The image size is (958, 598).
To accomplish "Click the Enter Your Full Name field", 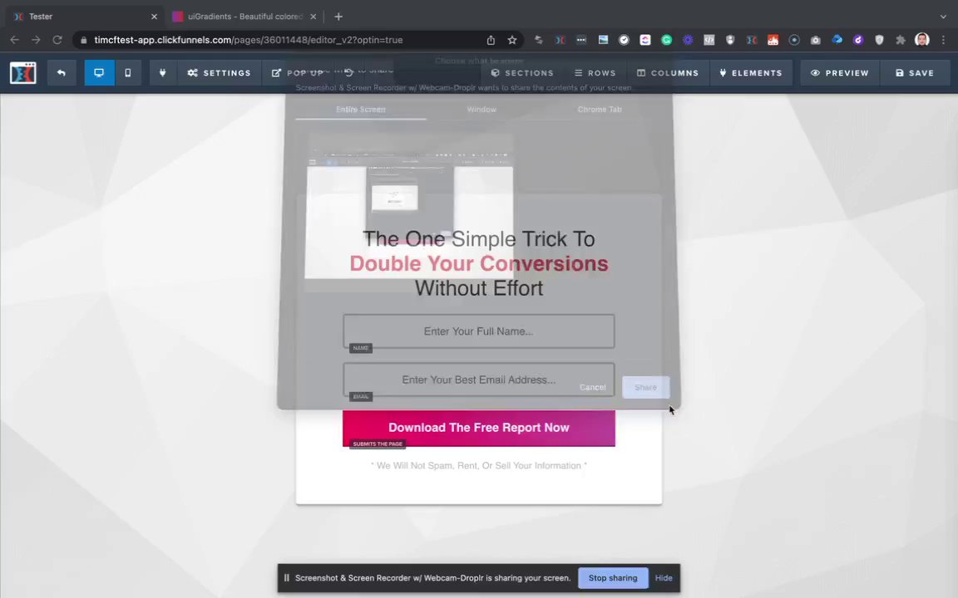I will [x=479, y=331].
